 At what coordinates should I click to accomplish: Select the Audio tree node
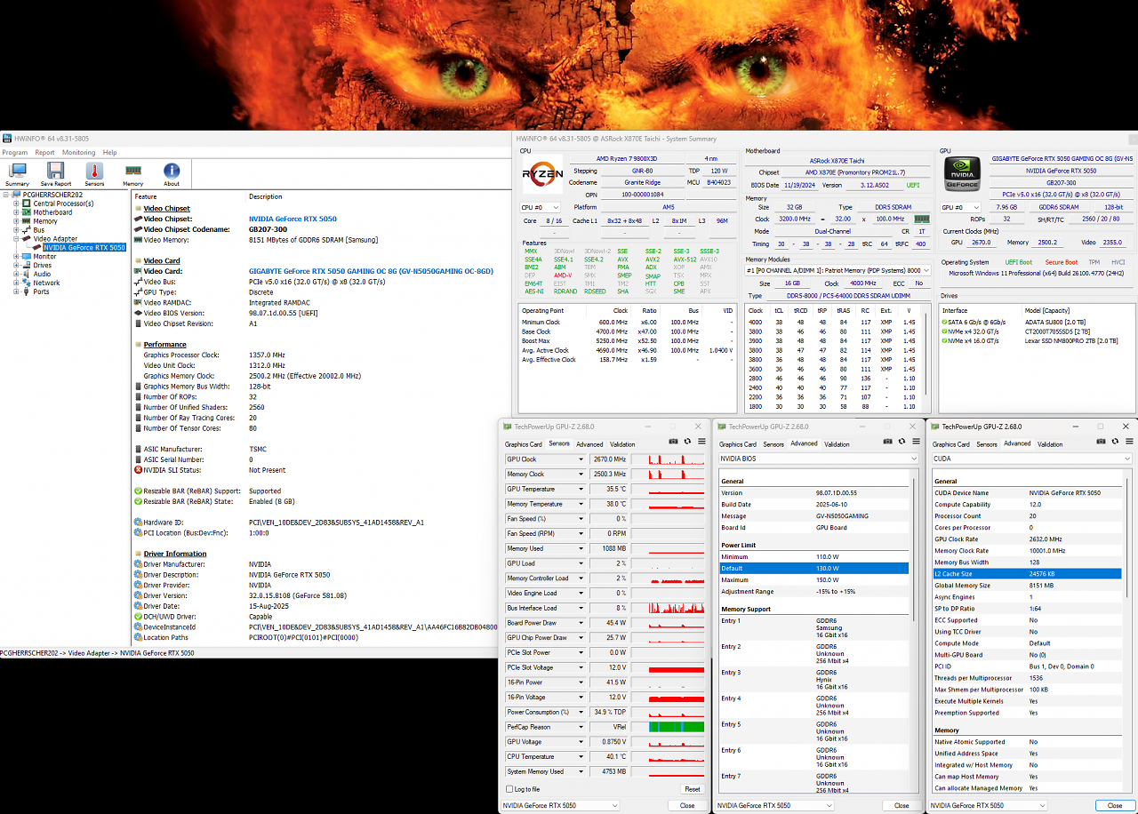[42, 274]
